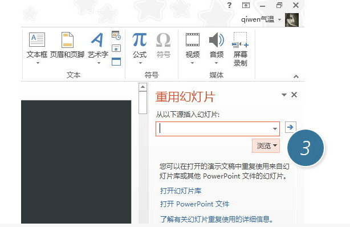
Task: Insert Symbol (符号) omega icon
Action: (164, 45)
